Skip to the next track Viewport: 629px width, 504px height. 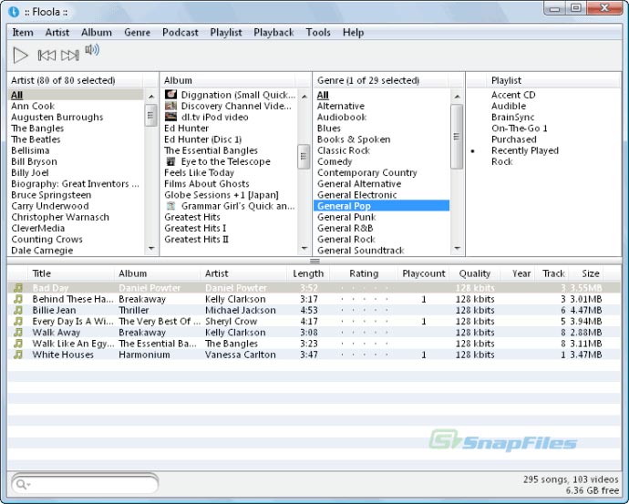pos(69,56)
